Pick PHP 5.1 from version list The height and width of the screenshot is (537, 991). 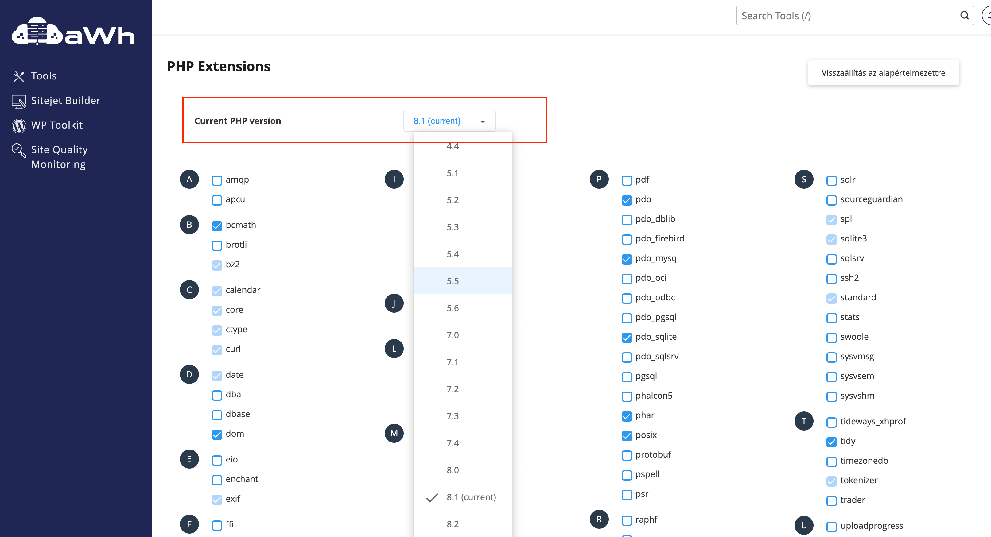(462, 172)
